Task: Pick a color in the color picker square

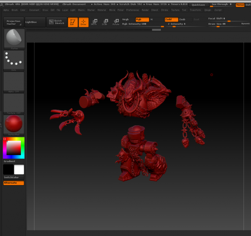Action: tap(14, 148)
